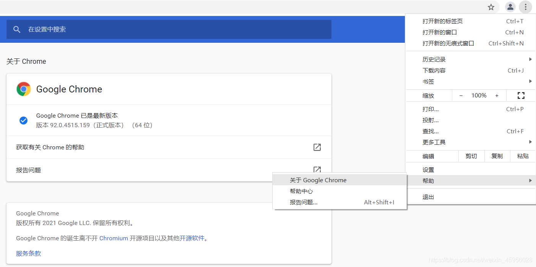Follow the Chromium link
The image size is (536, 267).
point(114,238)
